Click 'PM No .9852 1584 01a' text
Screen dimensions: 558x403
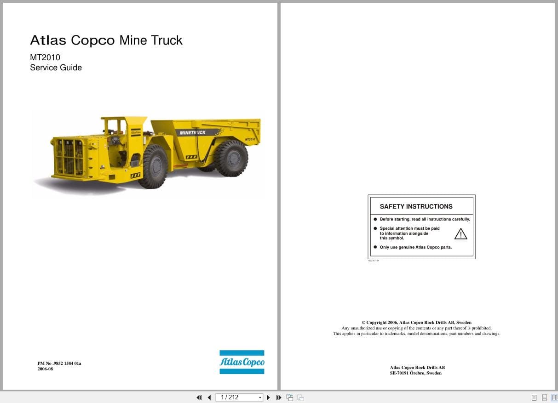(x=59, y=363)
